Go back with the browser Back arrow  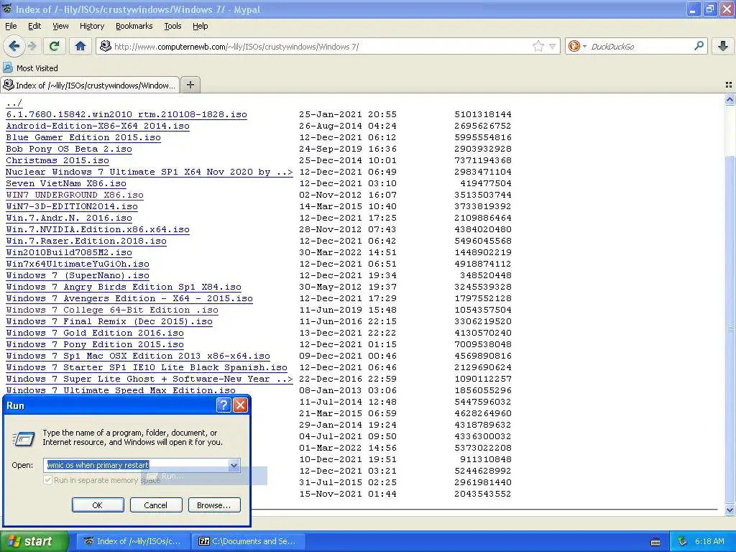coord(14,46)
